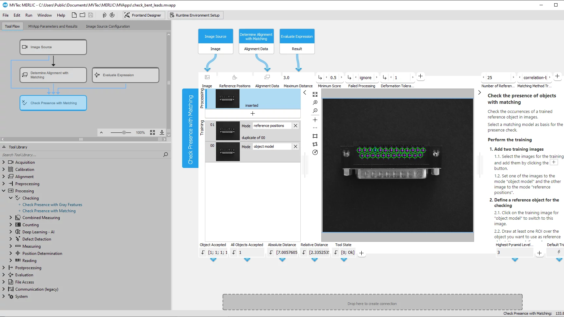Viewport: 564px width, 317px height.
Task: Open the Mode dropdown showing reference positions
Action: tap(272, 126)
